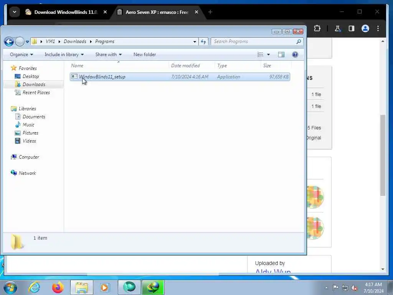This screenshot has width=393, height=295.
Task: Open the download manager taskbar icon
Action: [153, 287]
